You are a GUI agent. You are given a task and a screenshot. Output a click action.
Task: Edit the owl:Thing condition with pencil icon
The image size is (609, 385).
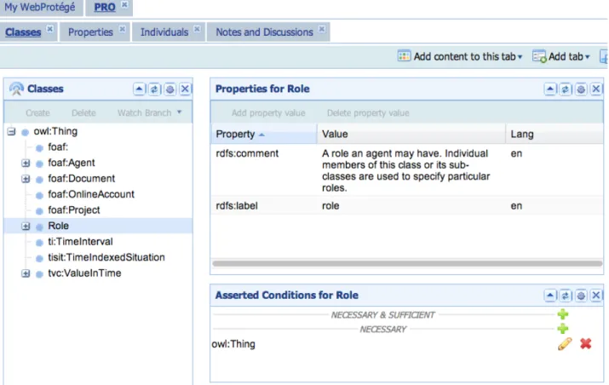click(565, 344)
